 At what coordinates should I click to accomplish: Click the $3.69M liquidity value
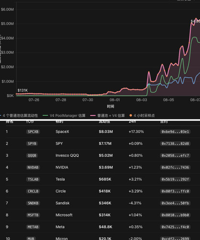(106, 168)
